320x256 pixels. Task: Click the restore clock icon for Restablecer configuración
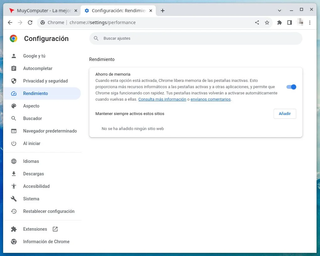14,211
